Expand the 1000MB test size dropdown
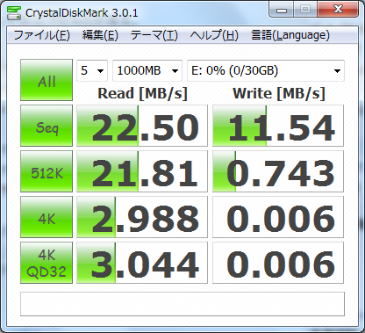Screen dimensions: 365x333 point(147,70)
